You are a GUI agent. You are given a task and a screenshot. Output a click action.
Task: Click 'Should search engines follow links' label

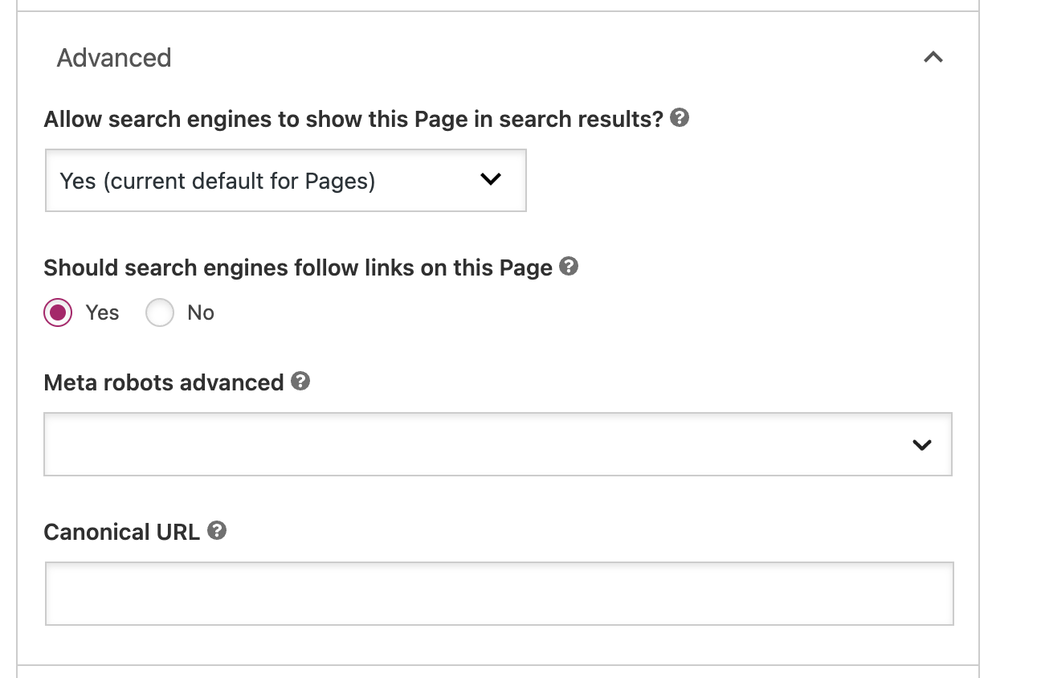click(298, 268)
